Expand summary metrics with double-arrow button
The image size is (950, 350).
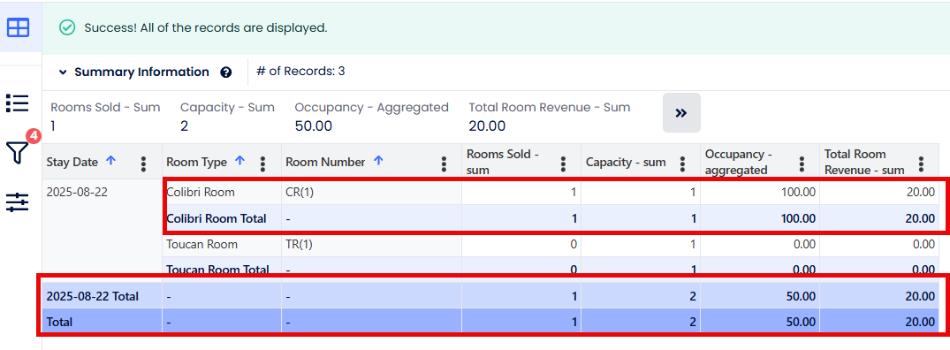tap(681, 112)
